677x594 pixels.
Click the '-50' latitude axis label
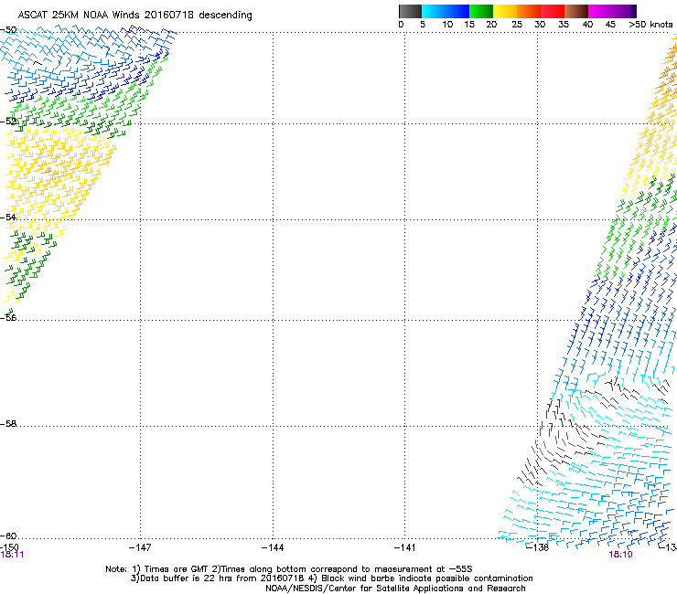[8, 30]
